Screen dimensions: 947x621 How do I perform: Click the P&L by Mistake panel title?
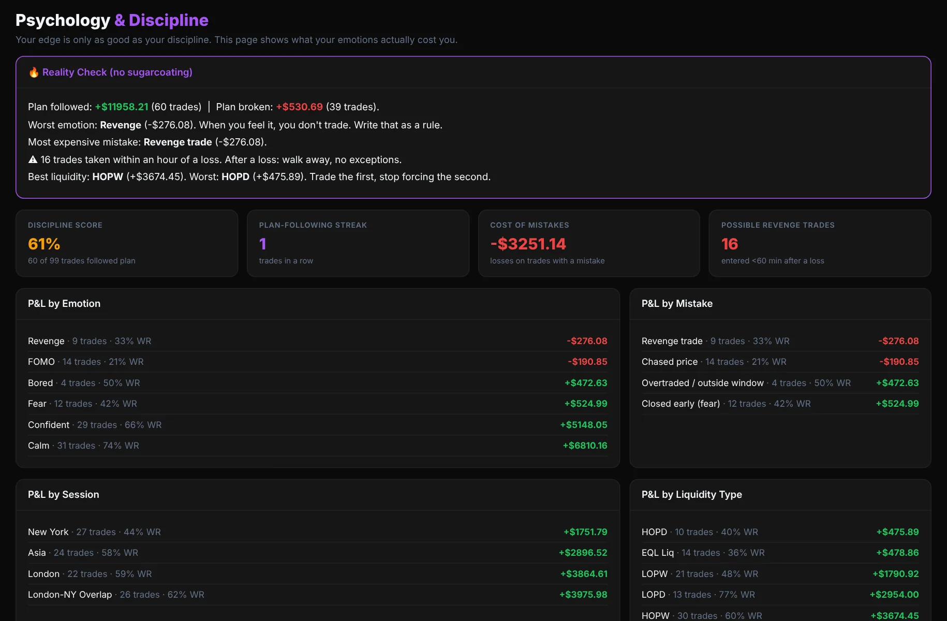pyautogui.click(x=677, y=304)
